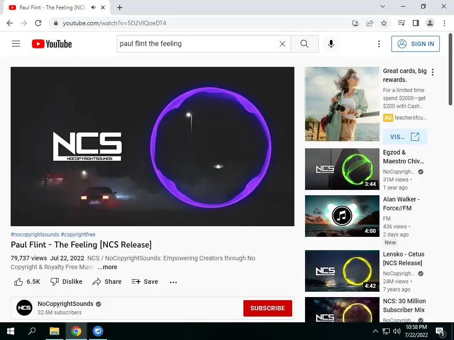Open the Great cards ad thumbnail
This screenshot has width=454, height=340.
tap(342, 104)
